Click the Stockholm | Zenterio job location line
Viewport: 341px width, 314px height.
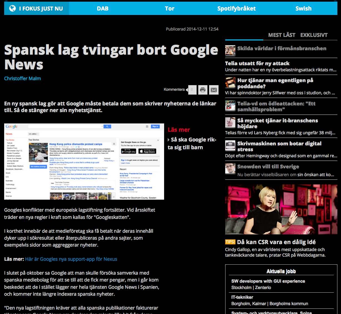click(251, 288)
